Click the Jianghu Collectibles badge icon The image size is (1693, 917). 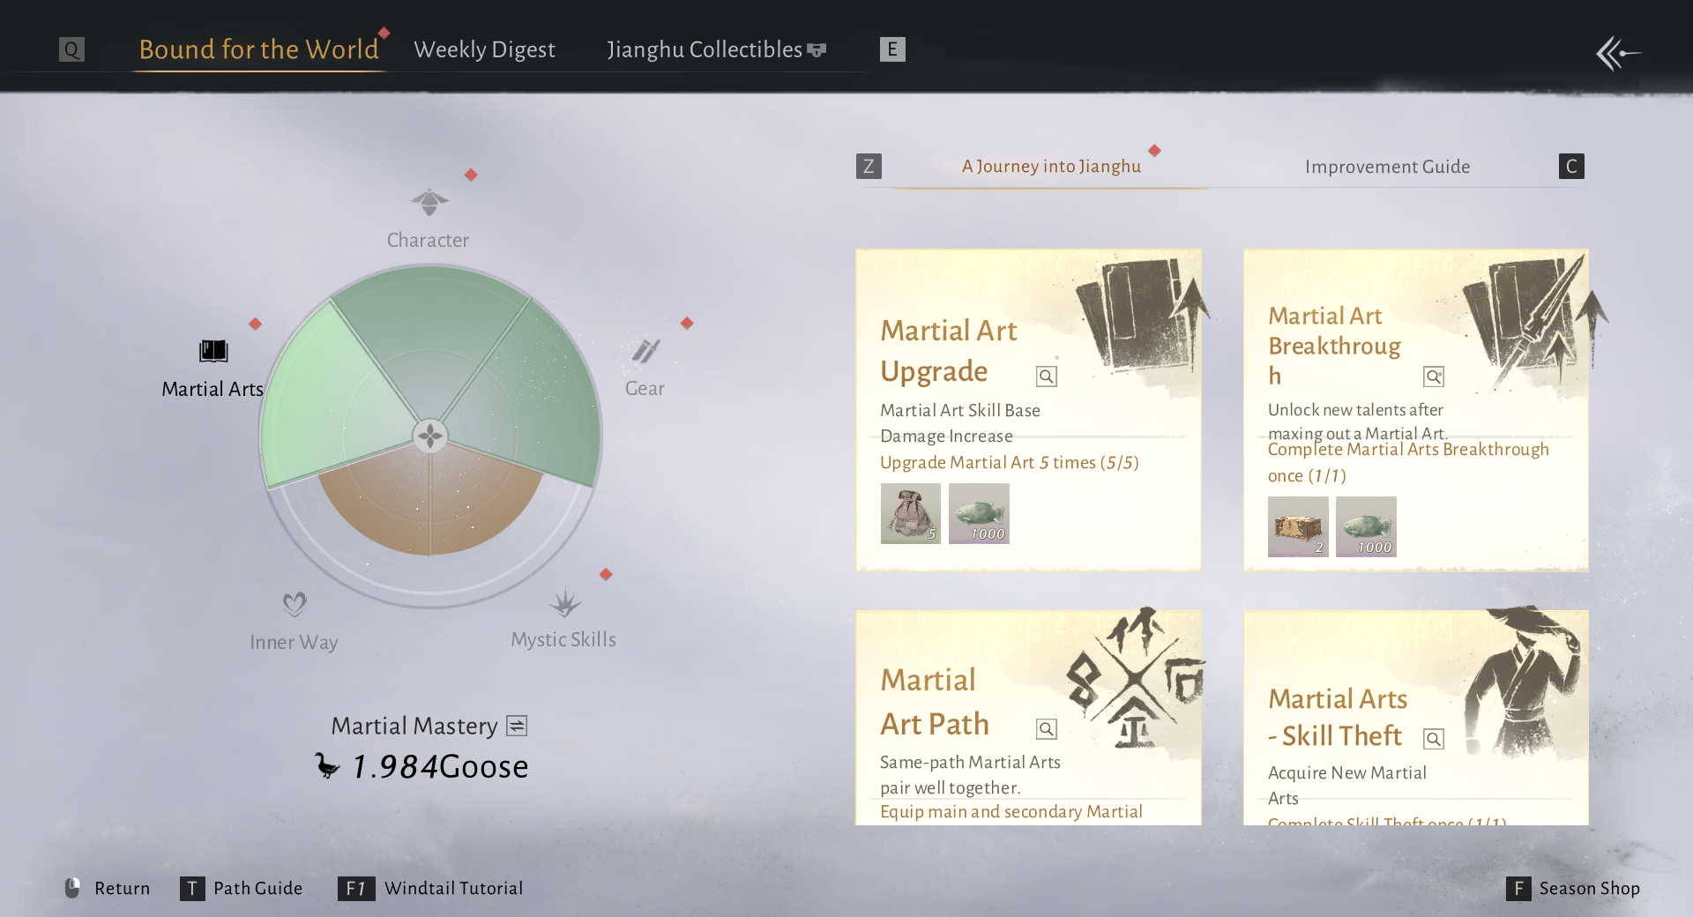coord(817,50)
